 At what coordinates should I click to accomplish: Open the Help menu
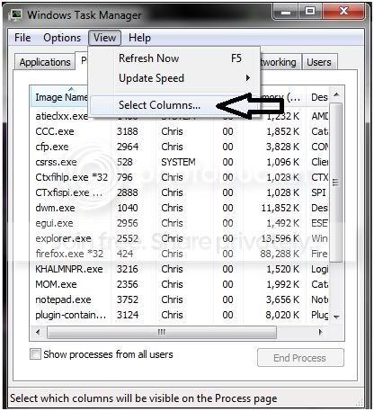(139, 38)
